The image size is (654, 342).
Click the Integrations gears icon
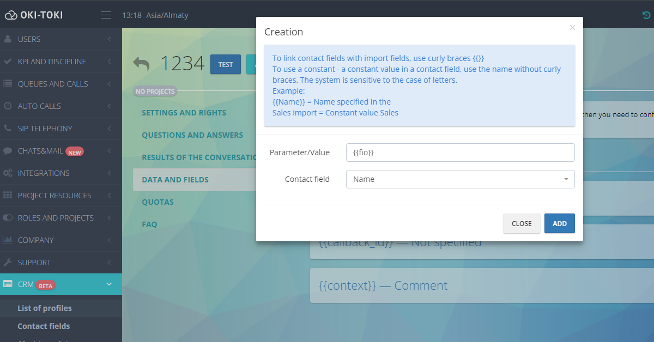(x=8, y=173)
